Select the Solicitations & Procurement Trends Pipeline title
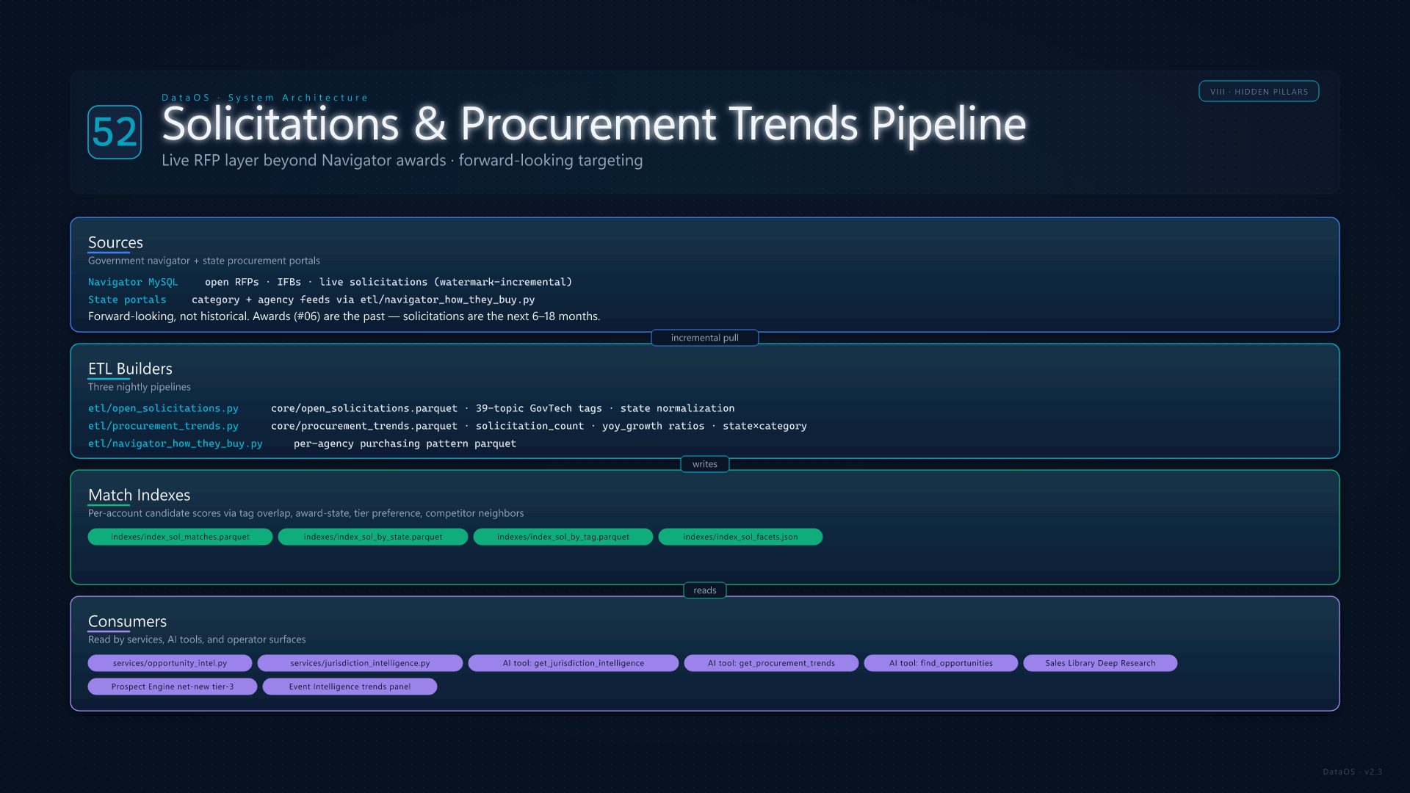1410x793 pixels. 593,123
